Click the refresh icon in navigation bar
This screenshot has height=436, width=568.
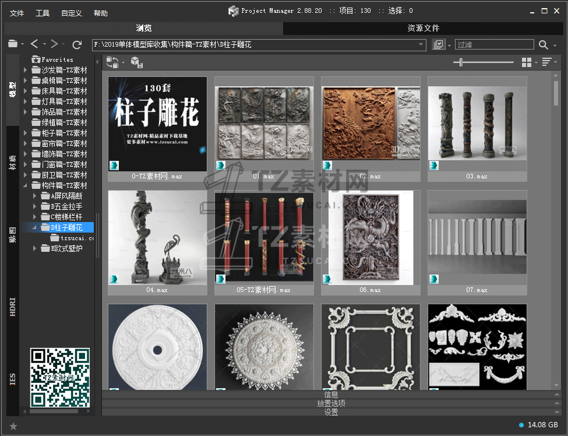click(77, 44)
